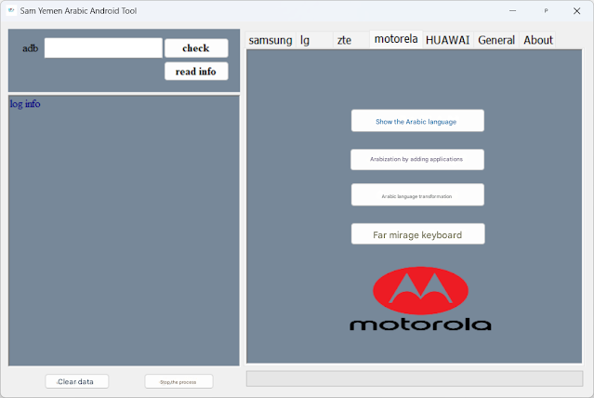Click the app icon in title bar
The image size is (594, 398).
[11, 10]
